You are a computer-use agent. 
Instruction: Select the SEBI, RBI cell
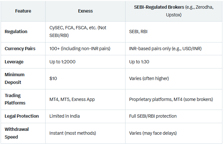coord(138,32)
